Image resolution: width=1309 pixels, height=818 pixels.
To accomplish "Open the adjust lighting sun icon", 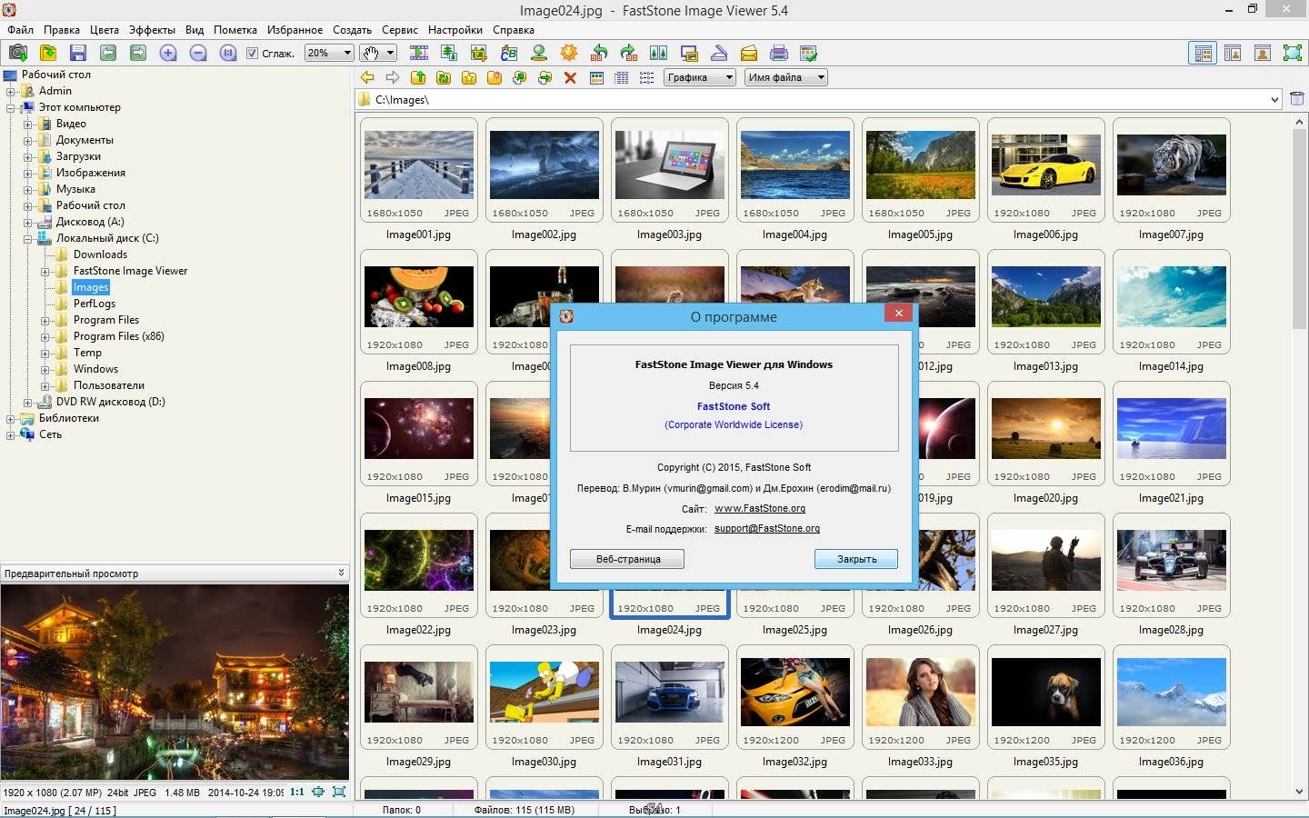I will [x=569, y=53].
